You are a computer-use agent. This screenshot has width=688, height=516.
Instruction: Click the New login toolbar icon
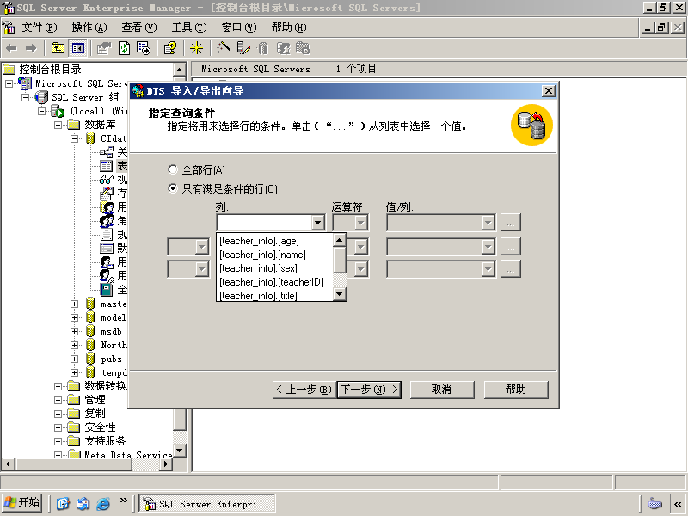click(283, 48)
